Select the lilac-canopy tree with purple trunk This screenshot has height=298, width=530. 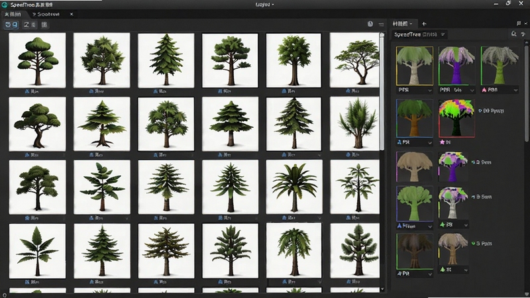(x=456, y=66)
